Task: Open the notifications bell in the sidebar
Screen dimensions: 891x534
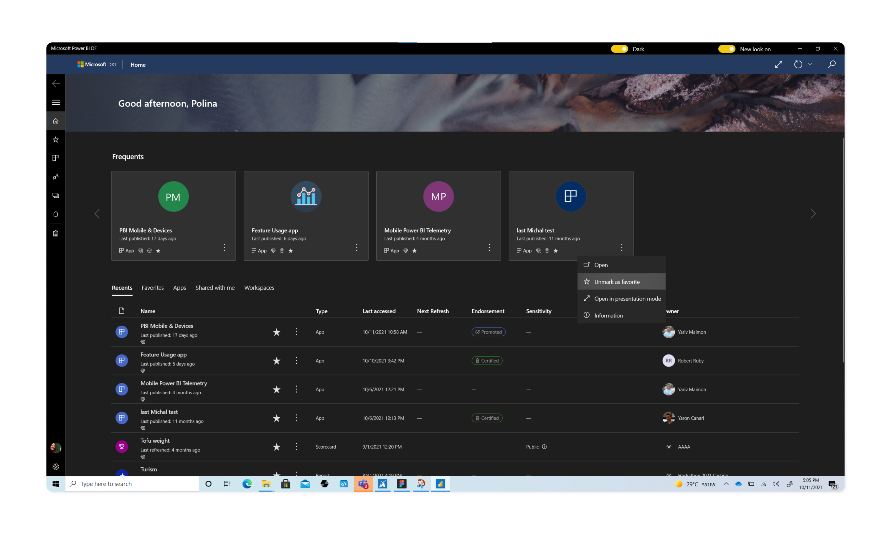Action: 56,214
